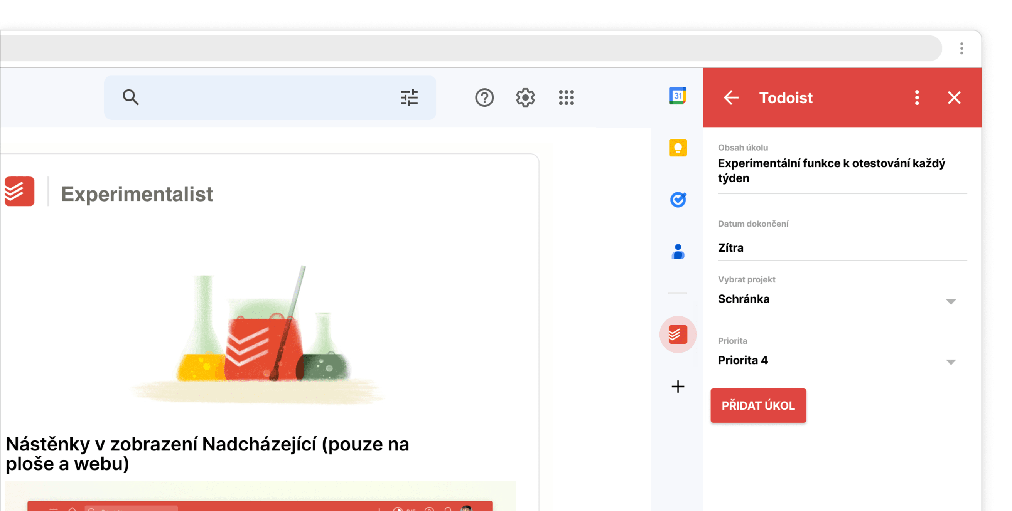Edit the Zítra due date field
The width and height of the screenshot is (1012, 511).
coord(841,248)
